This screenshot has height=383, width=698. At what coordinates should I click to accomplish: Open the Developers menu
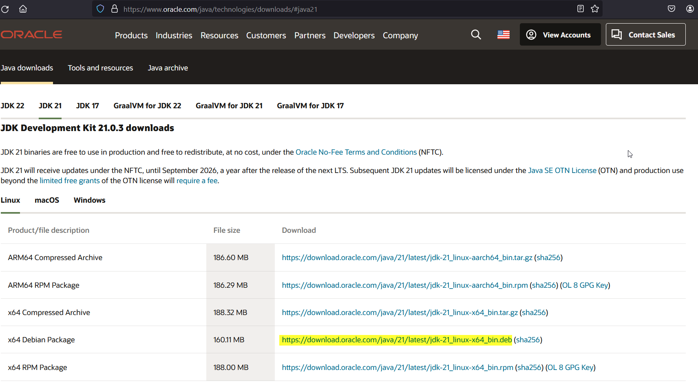[354, 35]
